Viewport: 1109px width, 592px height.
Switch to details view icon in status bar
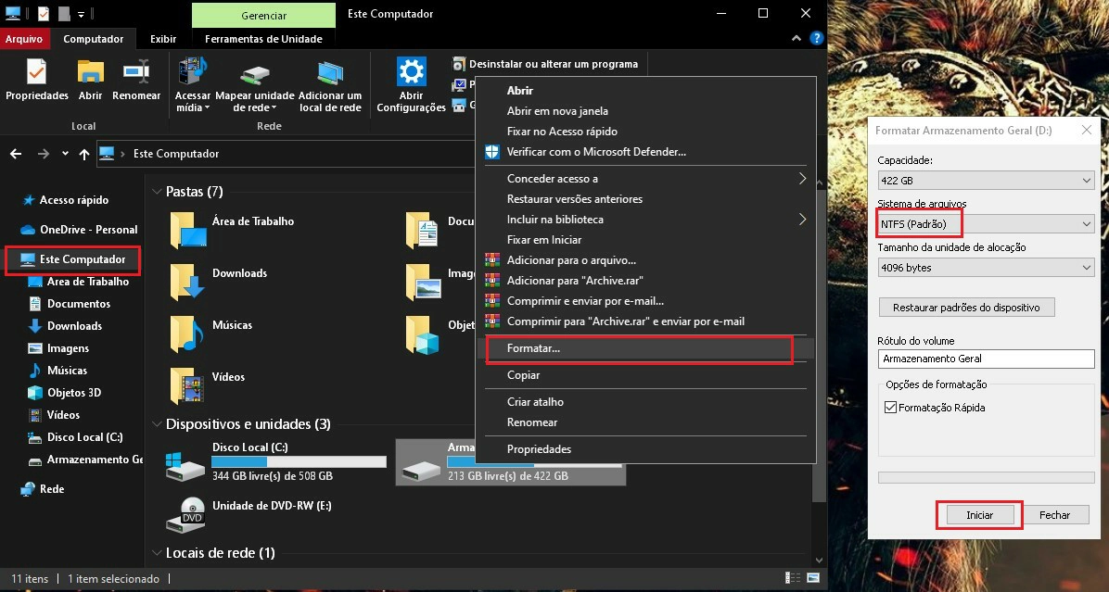pos(793,578)
